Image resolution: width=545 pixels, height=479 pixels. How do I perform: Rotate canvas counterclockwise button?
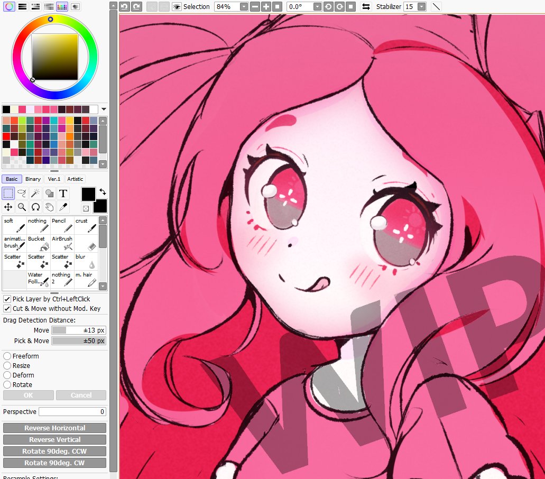pos(328,6)
